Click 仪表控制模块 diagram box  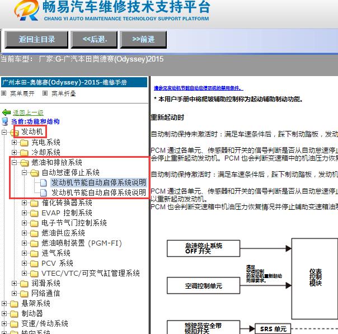coord(314,279)
